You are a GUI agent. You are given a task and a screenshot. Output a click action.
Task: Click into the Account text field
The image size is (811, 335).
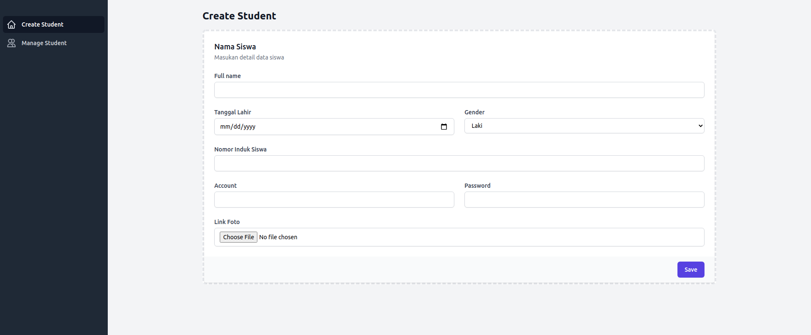(x=334, y=200)
